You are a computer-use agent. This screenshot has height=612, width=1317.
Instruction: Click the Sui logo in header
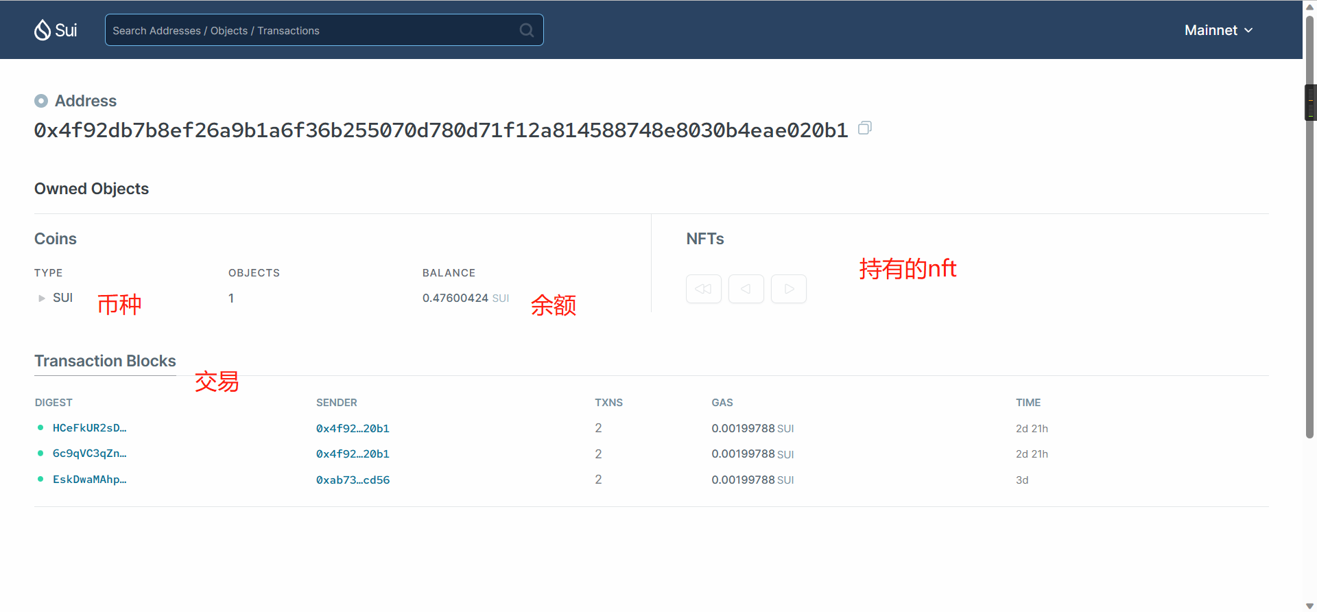point(56,30)
